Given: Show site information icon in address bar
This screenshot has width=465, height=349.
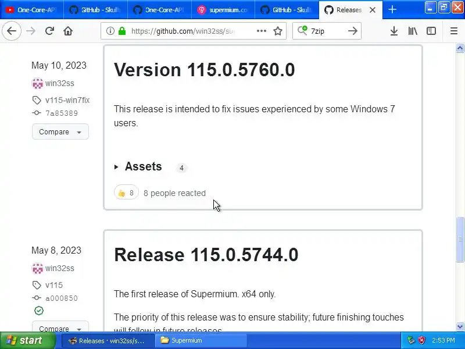Looking at the screenshot, I should tap(110, 31).
